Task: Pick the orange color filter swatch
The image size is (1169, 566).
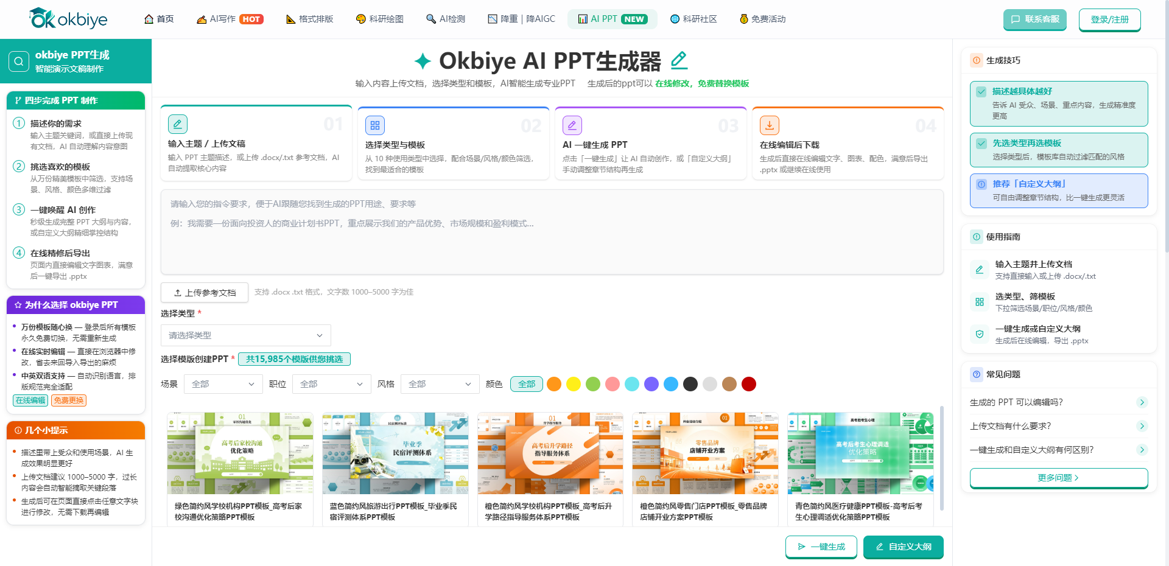Action: coord(554,384)
